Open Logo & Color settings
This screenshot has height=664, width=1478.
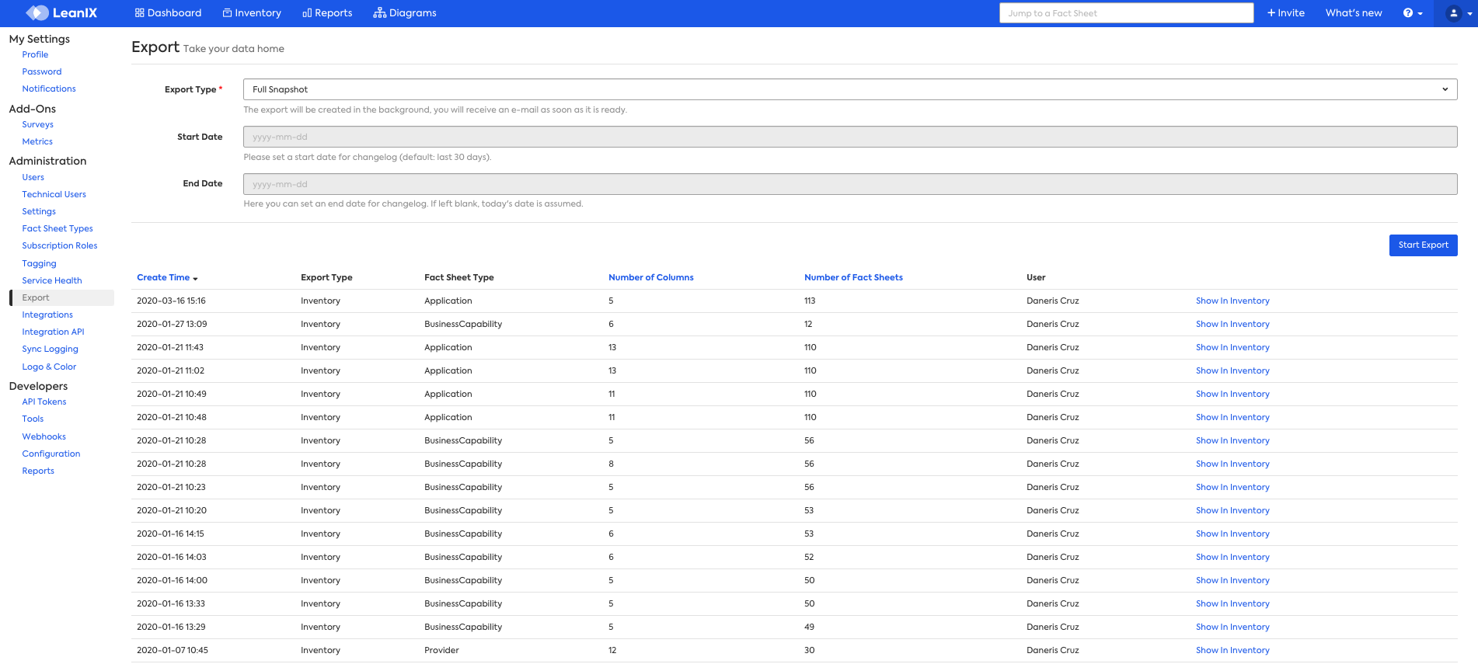pyautogui.click(x=49, y=367)
